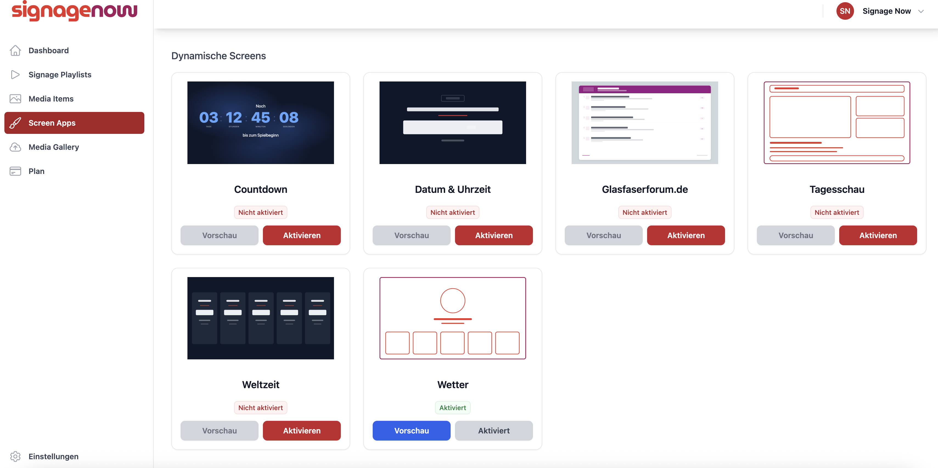Viewport: 938px width, 468px height.
Task: Click the Nicht aktiviert badge under Weltzeit
Action: click(260, 408)
